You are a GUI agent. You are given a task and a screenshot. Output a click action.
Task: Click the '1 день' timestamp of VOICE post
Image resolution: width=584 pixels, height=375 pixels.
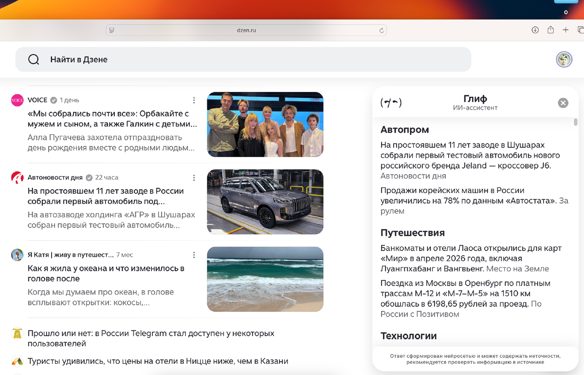(69, 100)
